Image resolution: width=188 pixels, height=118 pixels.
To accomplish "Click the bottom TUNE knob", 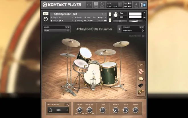I will 103,110.
